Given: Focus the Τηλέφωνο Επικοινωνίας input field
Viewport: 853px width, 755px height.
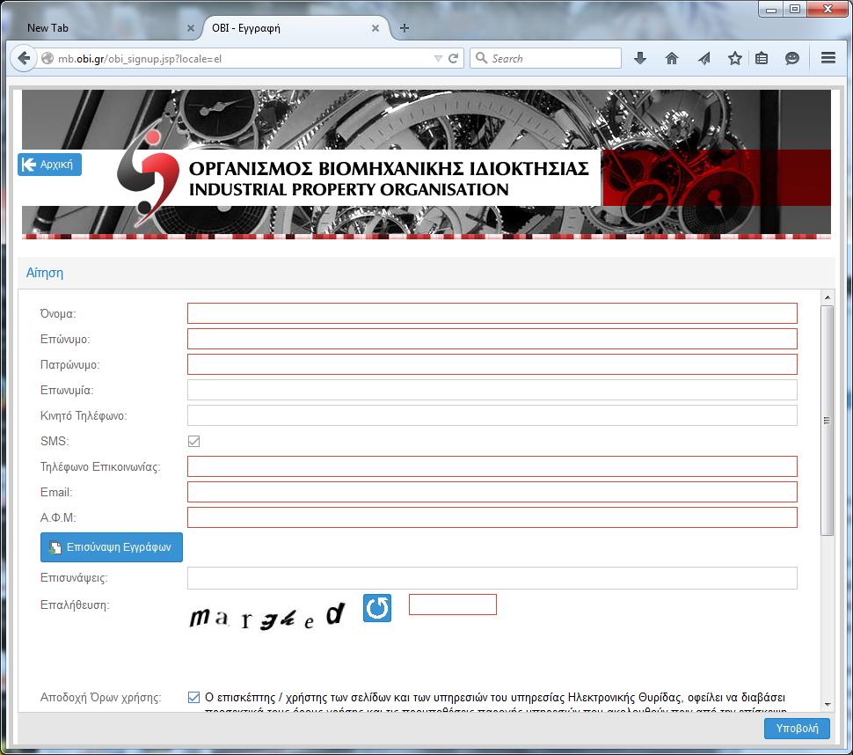Looking at the screenshot, I should pos(492,466).
